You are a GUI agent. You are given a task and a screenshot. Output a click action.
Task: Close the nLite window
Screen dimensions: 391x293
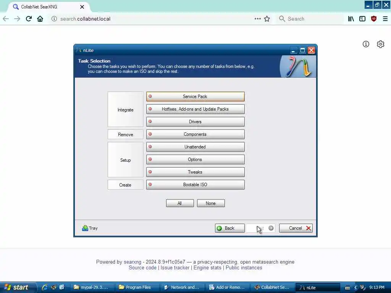tap(312, 51)
